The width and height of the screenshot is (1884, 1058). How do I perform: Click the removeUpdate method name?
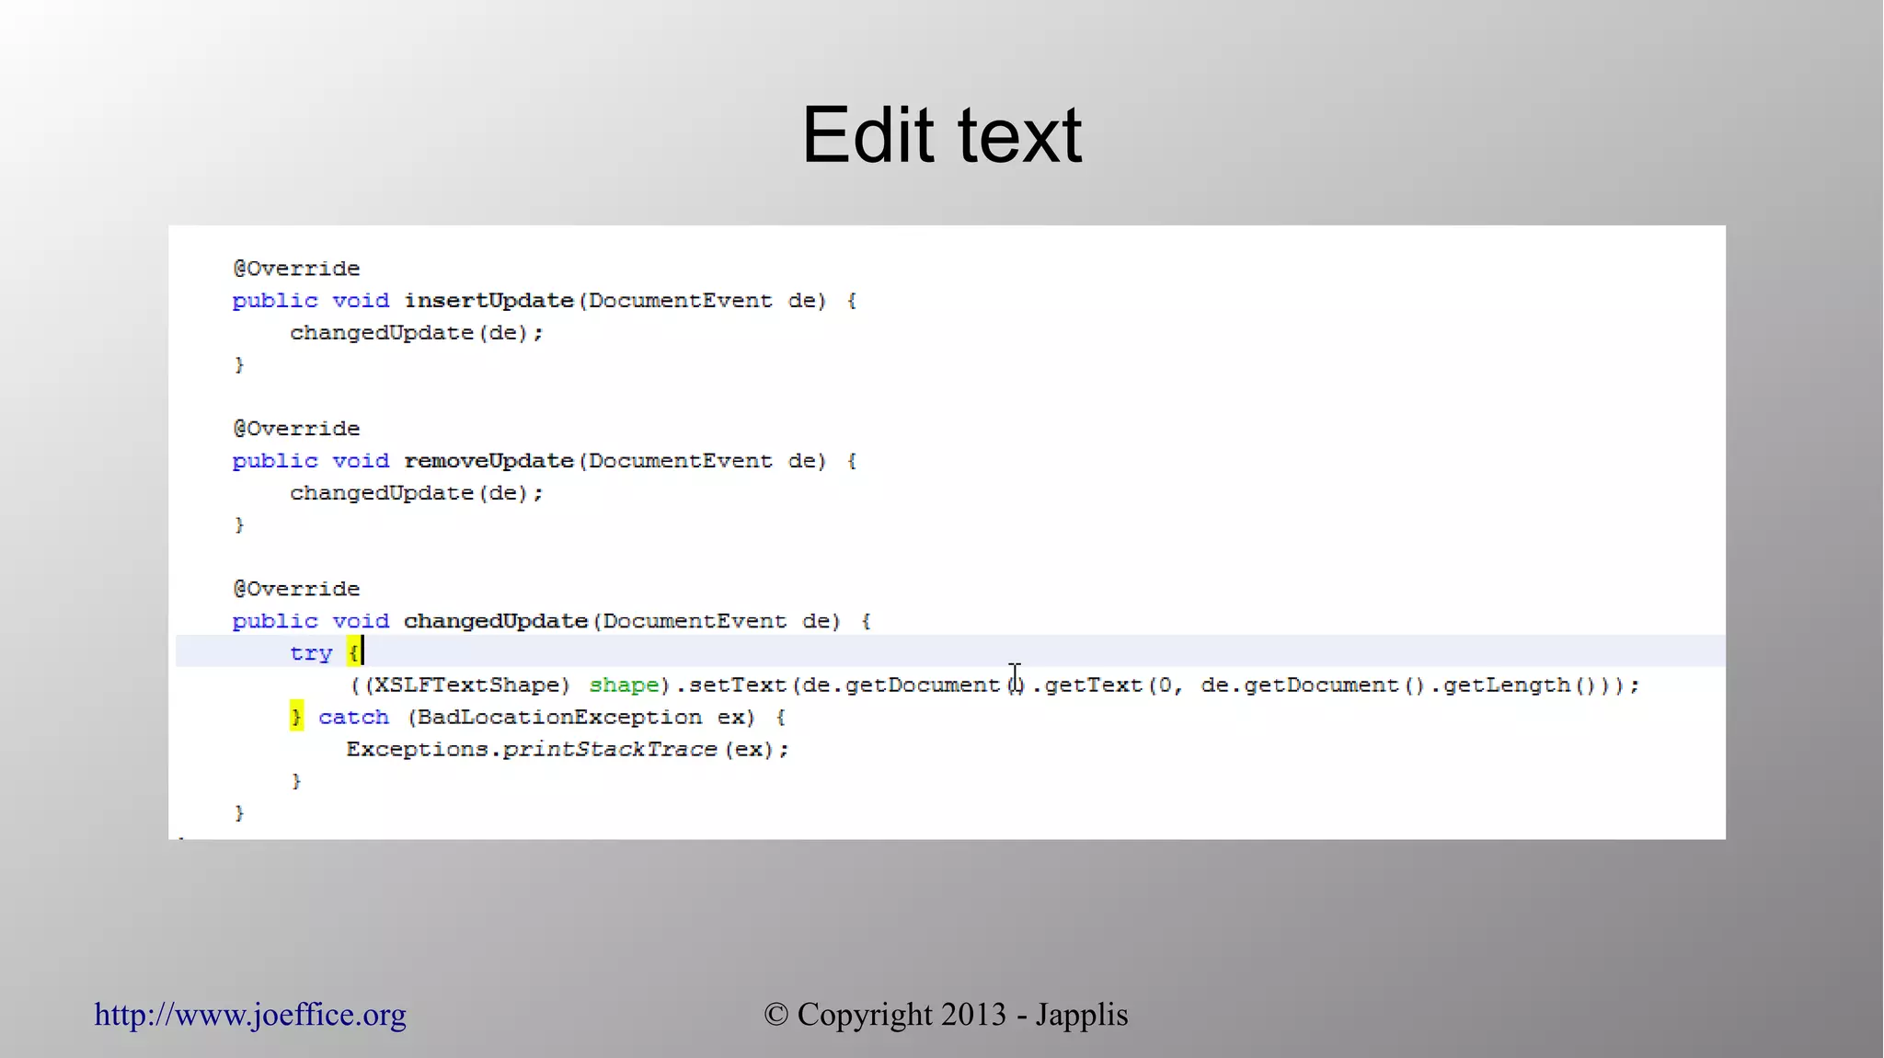coord(488,461)
